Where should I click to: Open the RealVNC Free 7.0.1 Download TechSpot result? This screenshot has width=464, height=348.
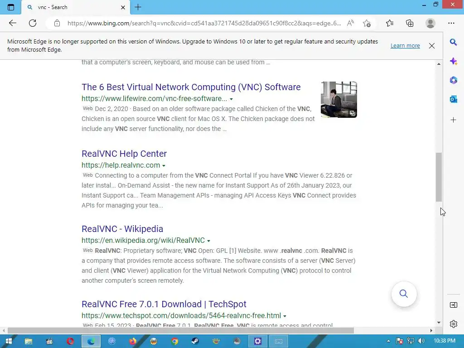[x=164, y=304]
